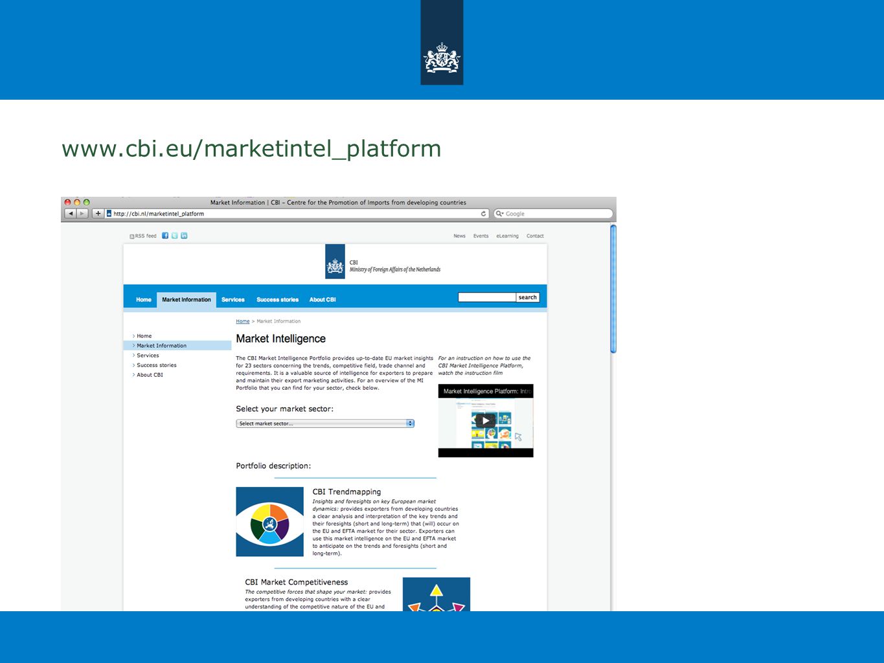Click the RSS feed text label
This screenshot has width=884, height=663.
coord(146,236)
